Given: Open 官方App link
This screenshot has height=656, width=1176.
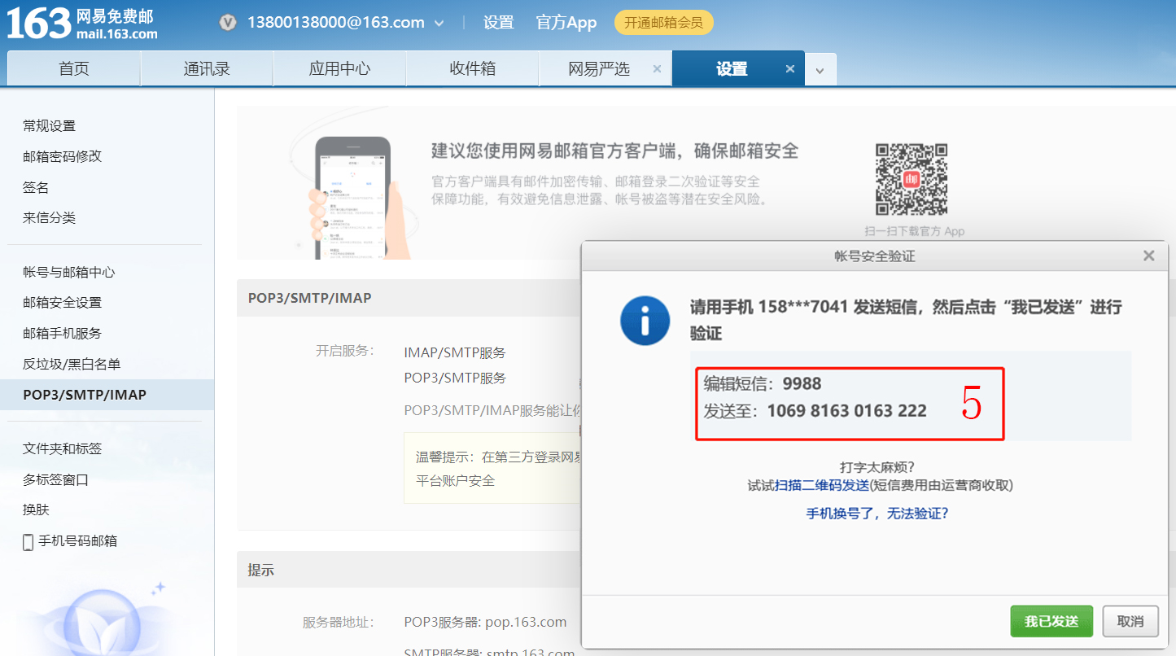Looking at the screenshot, I should [x=566, y=23].
